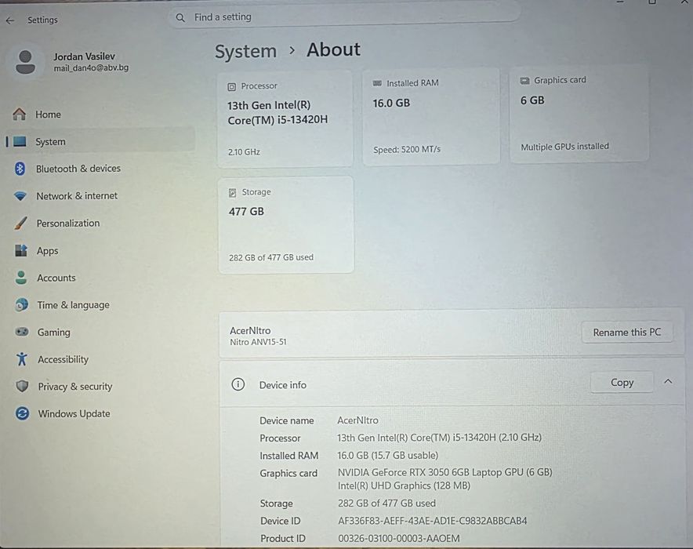Select the Device ID value
The height and width of the screenshot is (549, 693).
[x=433, y=521]
